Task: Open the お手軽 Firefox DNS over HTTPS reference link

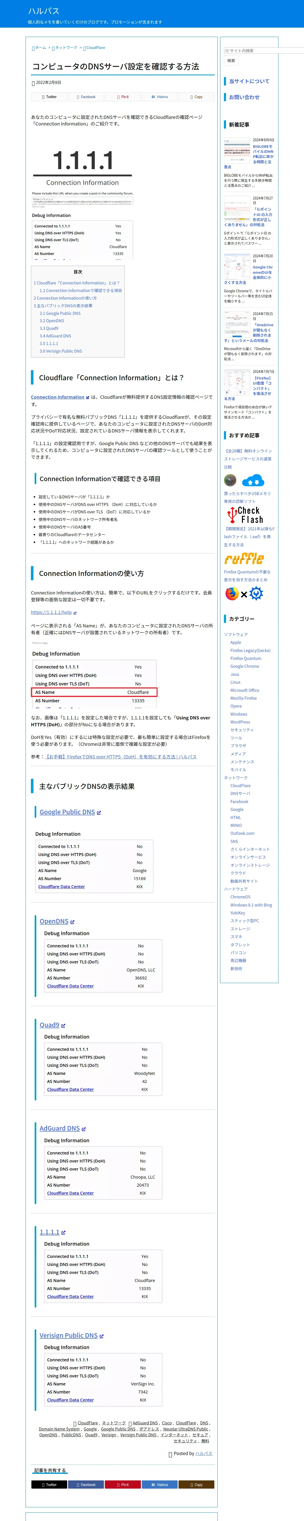Action: click(121, 756)
